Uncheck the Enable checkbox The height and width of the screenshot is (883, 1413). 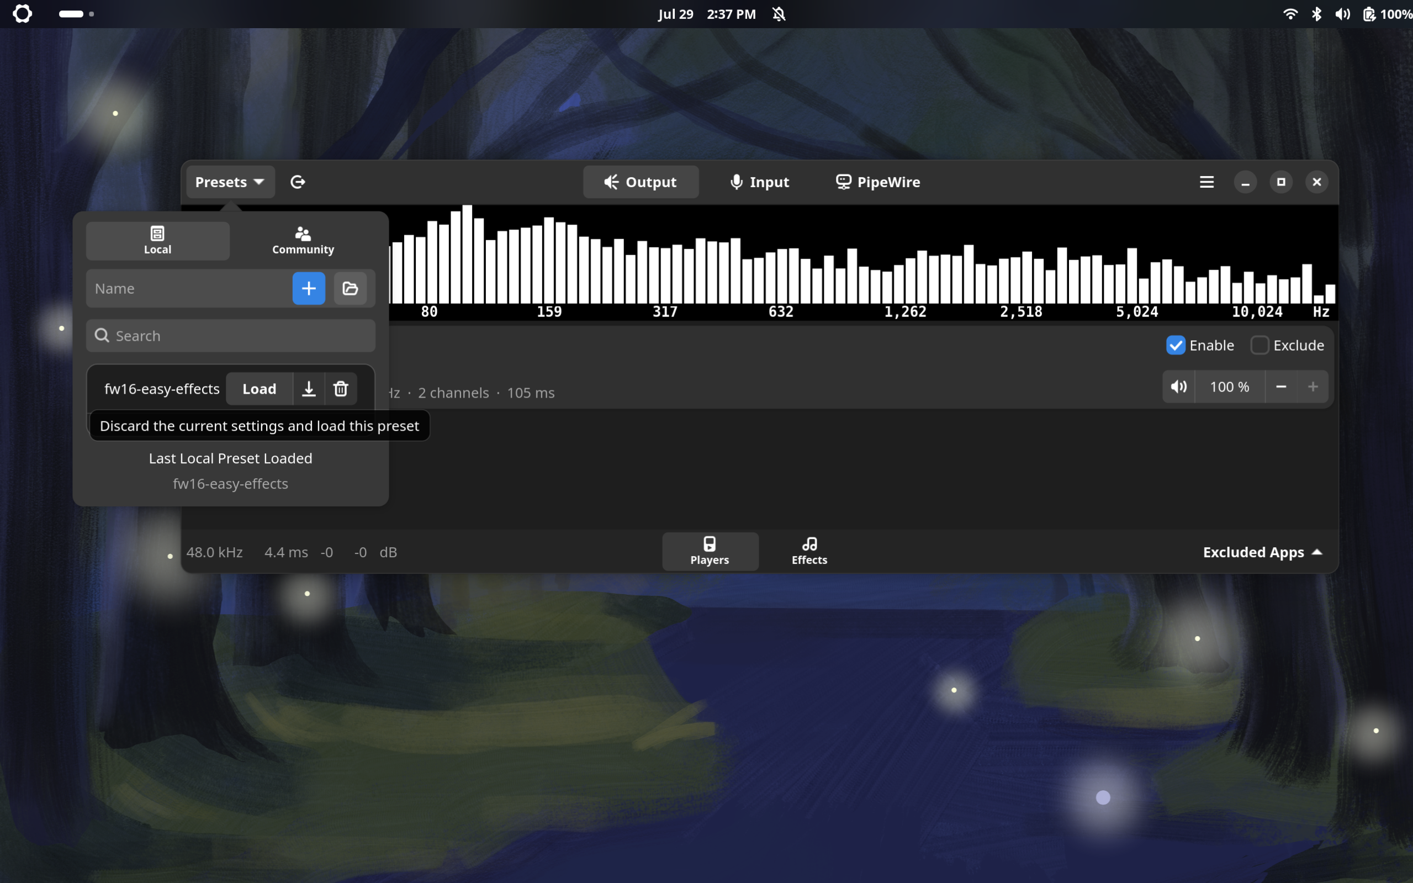pyautogui.click(x=1176, y=345)
